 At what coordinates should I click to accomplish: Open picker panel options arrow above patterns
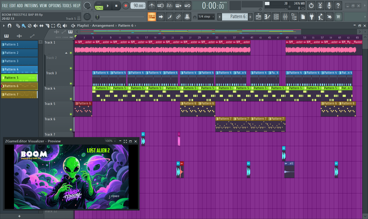point(40,42)
